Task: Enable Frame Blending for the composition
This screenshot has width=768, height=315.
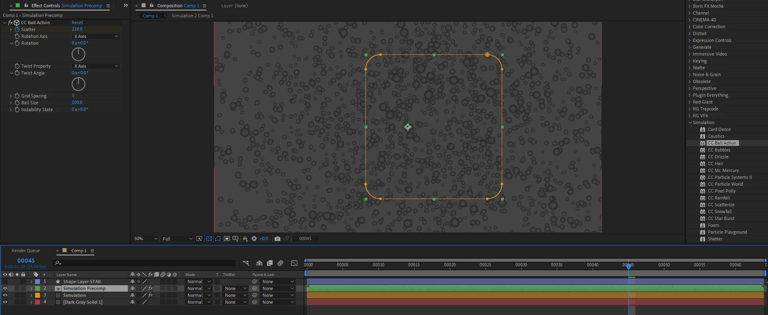Action: [270, 263]
